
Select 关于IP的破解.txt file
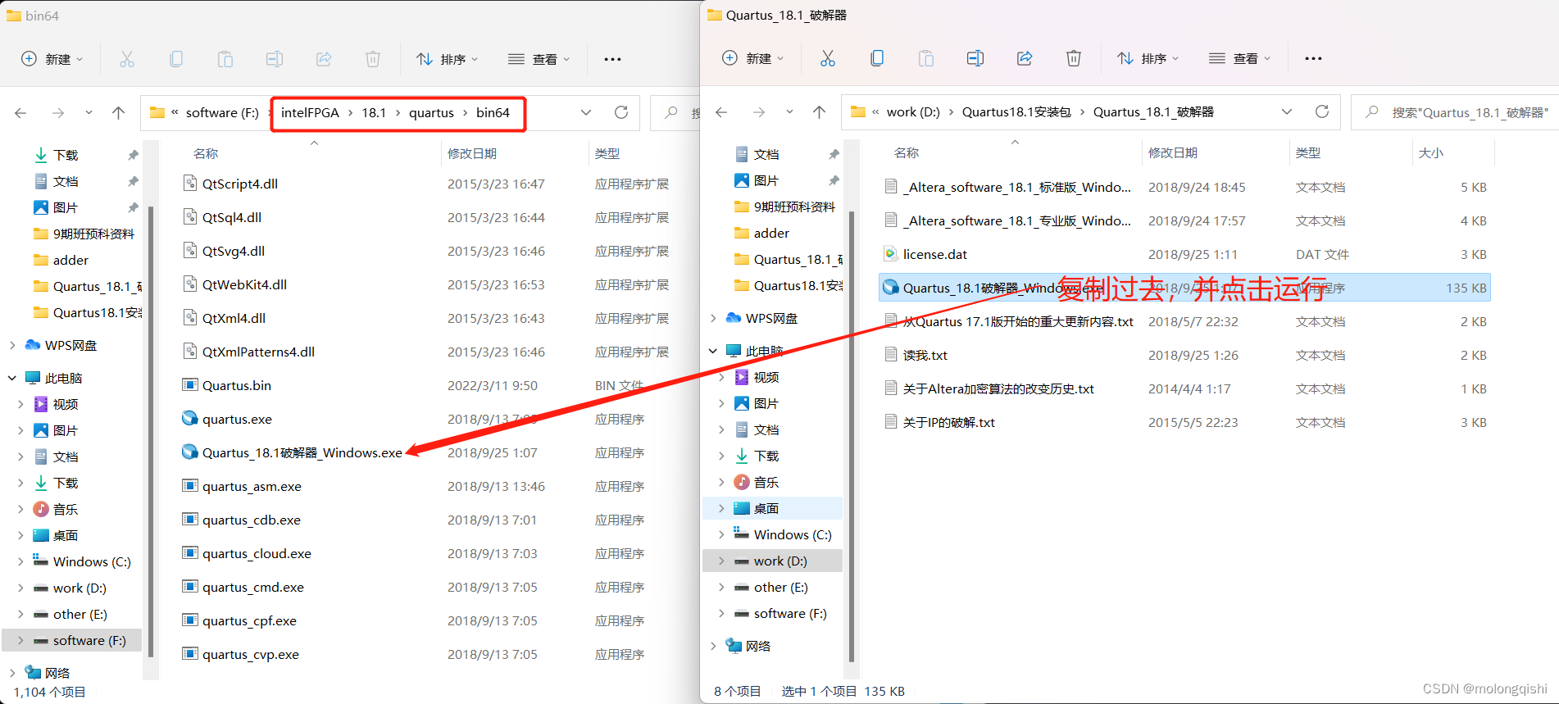[948, 422]
